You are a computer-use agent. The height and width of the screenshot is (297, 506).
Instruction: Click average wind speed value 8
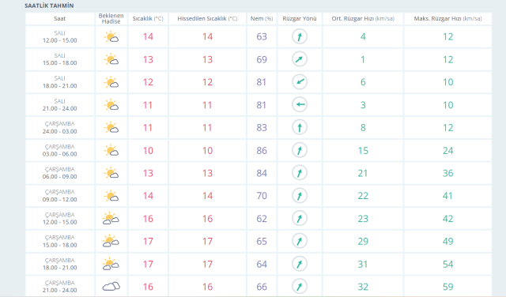click(x=363, y=128)
